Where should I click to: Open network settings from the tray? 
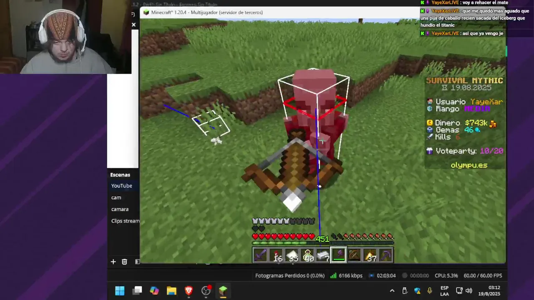(x=459, y=291)
